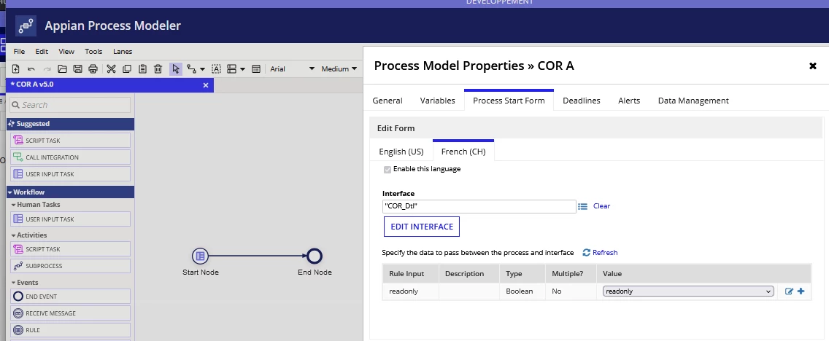
Task: Select the annotation text tool
Action: 216,69
